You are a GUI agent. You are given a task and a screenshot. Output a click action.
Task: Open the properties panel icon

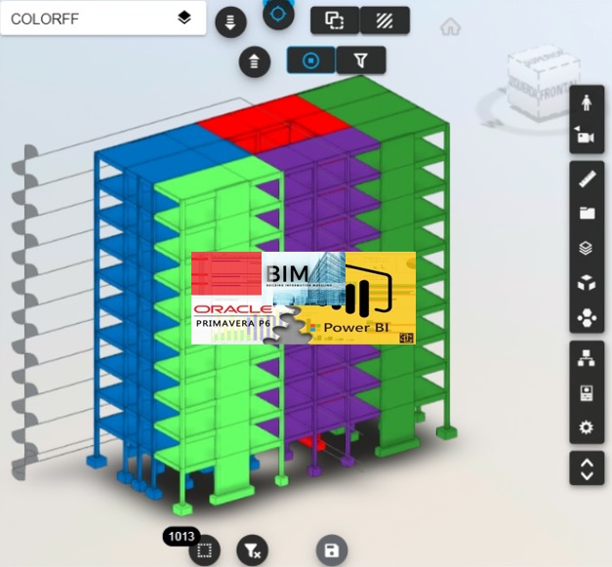tap(587, 393)
